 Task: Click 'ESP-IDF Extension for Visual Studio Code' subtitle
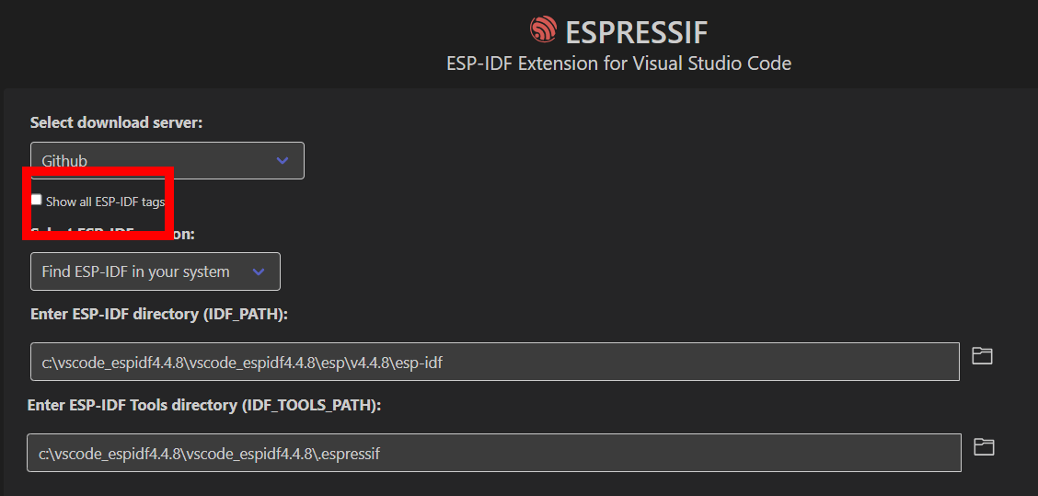click(618, 63)
